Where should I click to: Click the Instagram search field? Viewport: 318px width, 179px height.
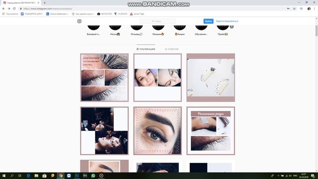(x=158, y=21)
